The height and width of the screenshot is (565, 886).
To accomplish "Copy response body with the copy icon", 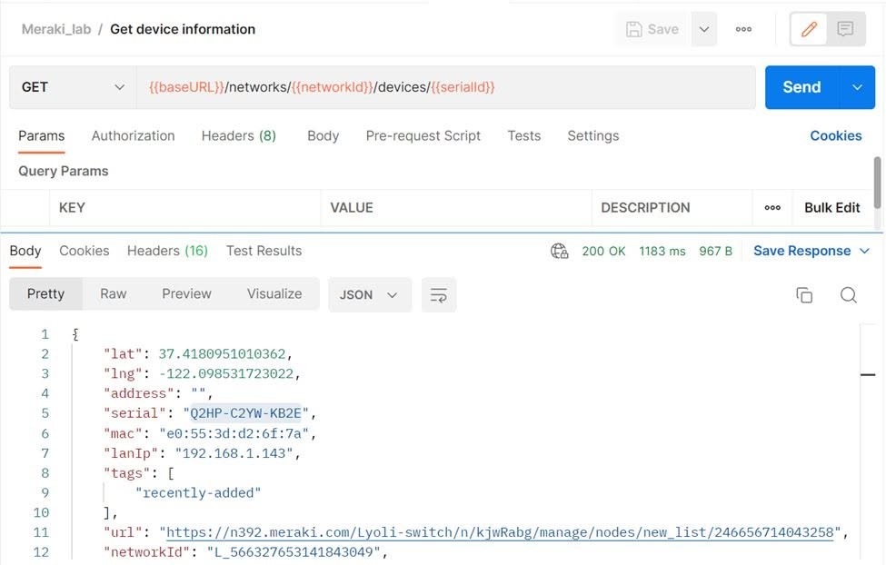I will [x=804, y=295].
